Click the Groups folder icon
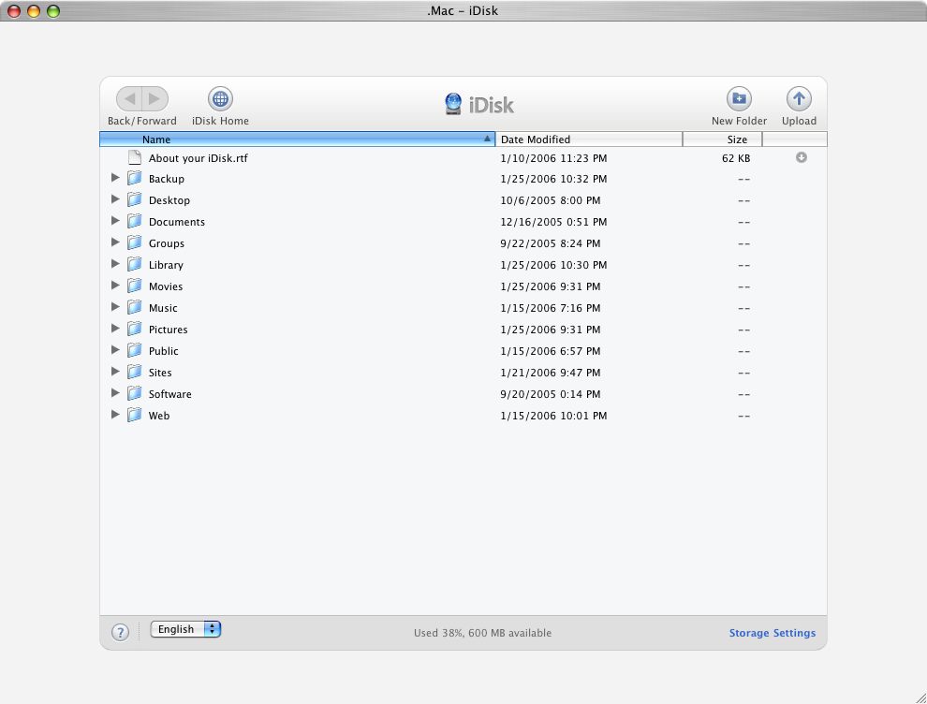 (135, 243)
